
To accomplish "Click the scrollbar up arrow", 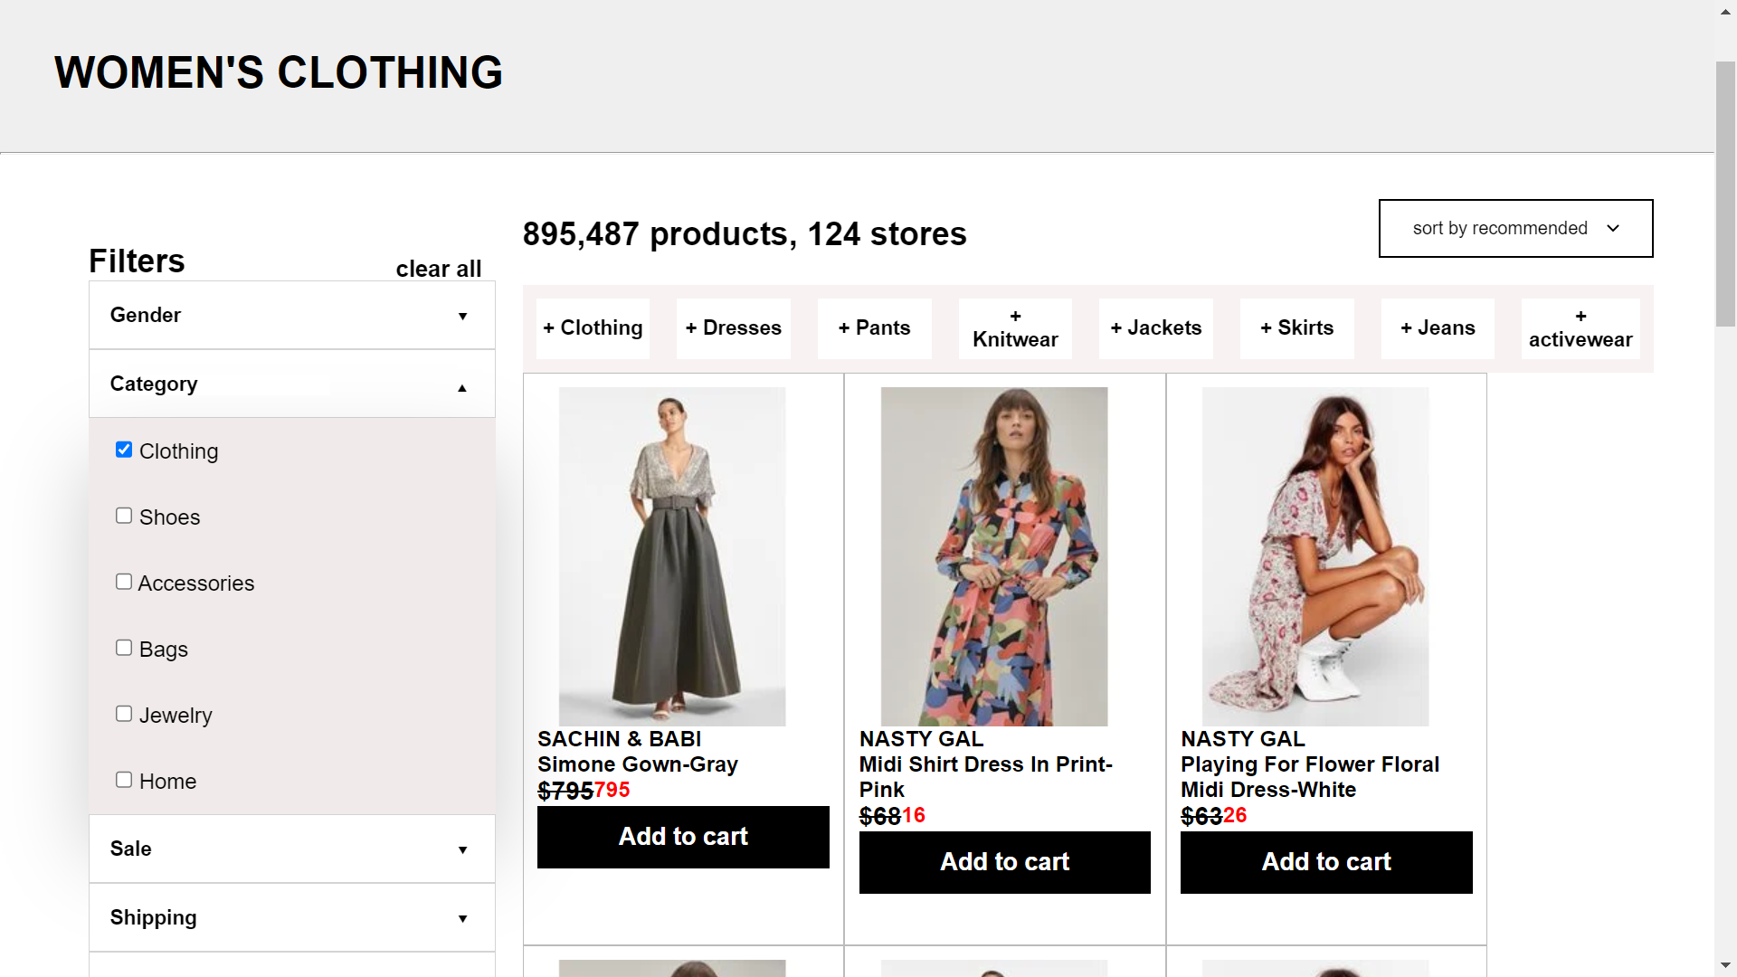I will [1725, 12].
